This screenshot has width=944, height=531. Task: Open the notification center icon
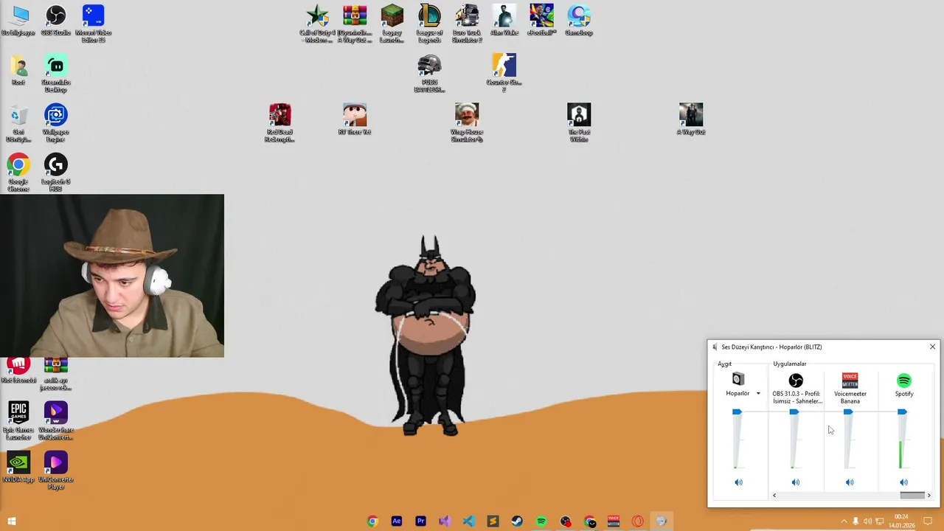[x=928, y=521]
